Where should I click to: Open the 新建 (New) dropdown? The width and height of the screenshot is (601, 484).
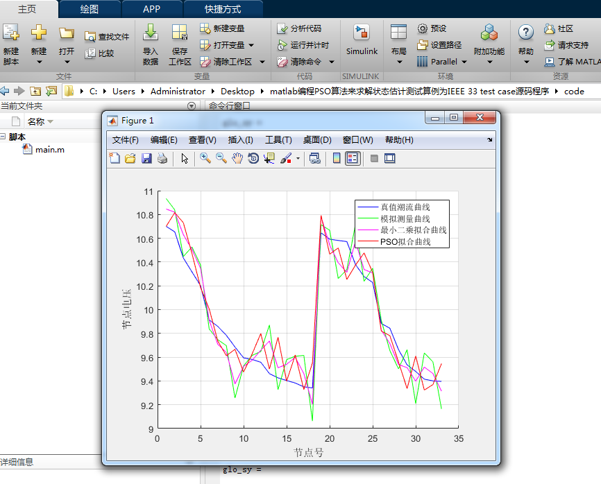(39, 62)
